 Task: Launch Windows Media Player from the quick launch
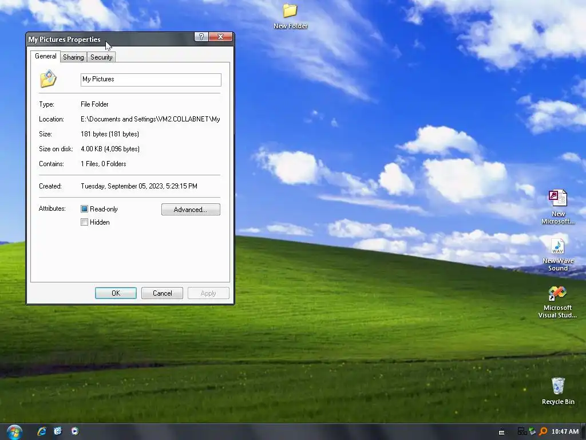(x=75, y=431)
